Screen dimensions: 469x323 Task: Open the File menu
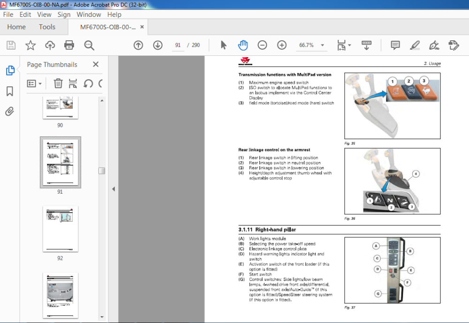click(x=8, y=15)
